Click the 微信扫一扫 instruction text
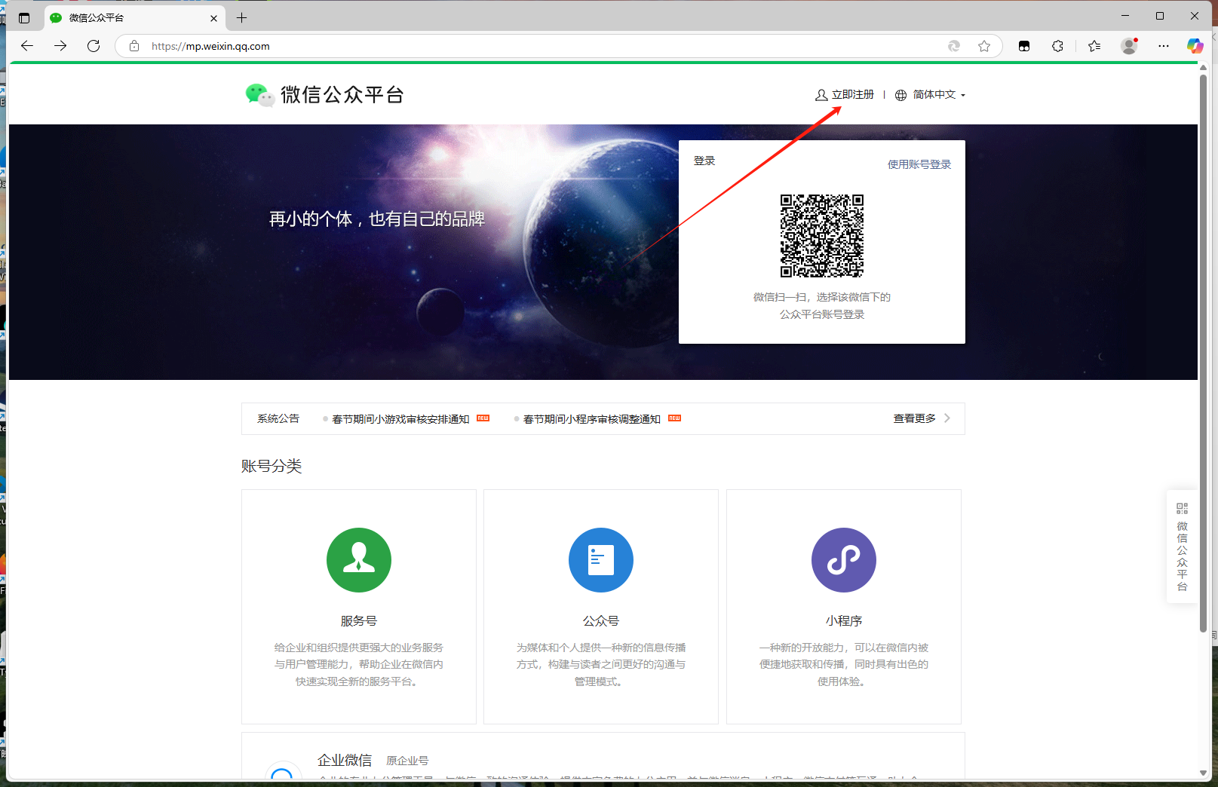Image resolution: width=1218 pixels, height=787 pixels. coord(822,305)
